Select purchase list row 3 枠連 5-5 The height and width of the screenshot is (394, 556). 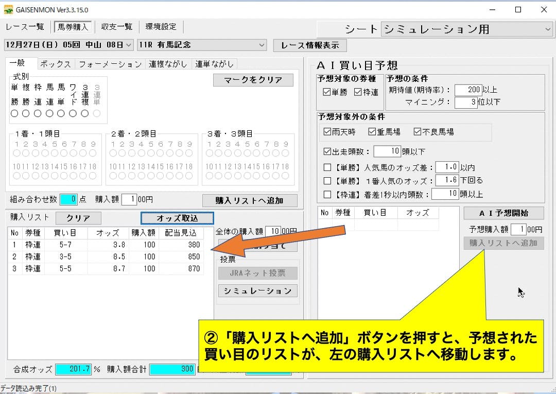click(x=106, y=269)
